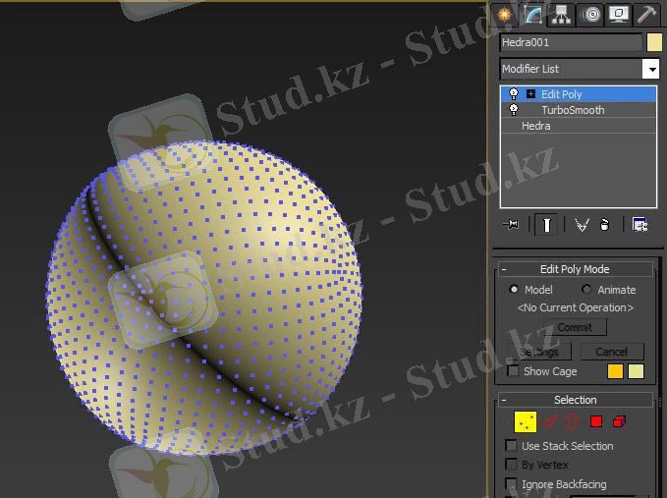The image size is (667, 498).
Task: Select the Animate radio button
Action: (587, 290)
